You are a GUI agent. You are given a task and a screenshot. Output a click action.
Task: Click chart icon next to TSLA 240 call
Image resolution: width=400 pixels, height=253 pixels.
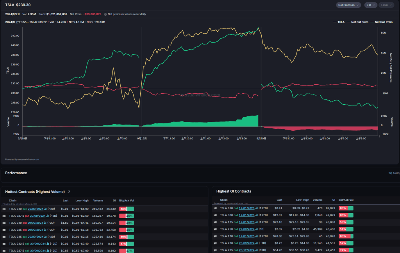click(45, 209)
